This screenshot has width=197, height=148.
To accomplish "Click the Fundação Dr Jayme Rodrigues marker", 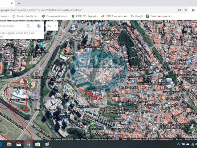I will 97,32.
